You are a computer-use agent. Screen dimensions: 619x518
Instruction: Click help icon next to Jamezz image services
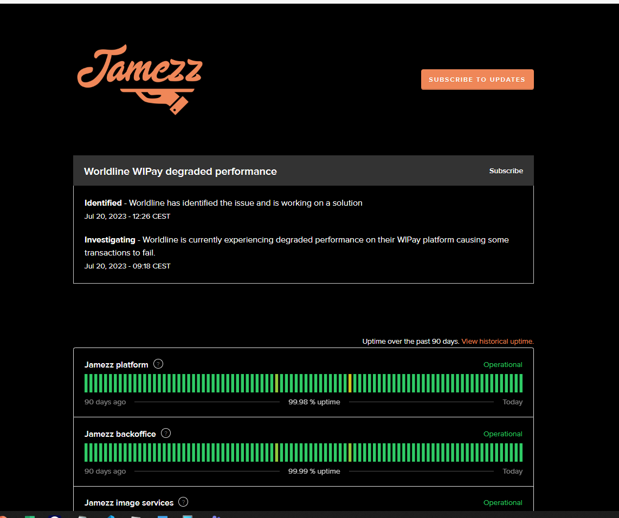tap(183, 502)
